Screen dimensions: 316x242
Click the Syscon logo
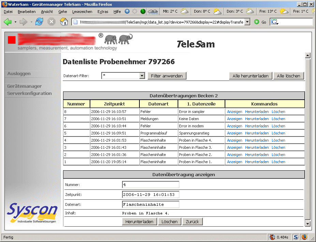pos(33,213)
